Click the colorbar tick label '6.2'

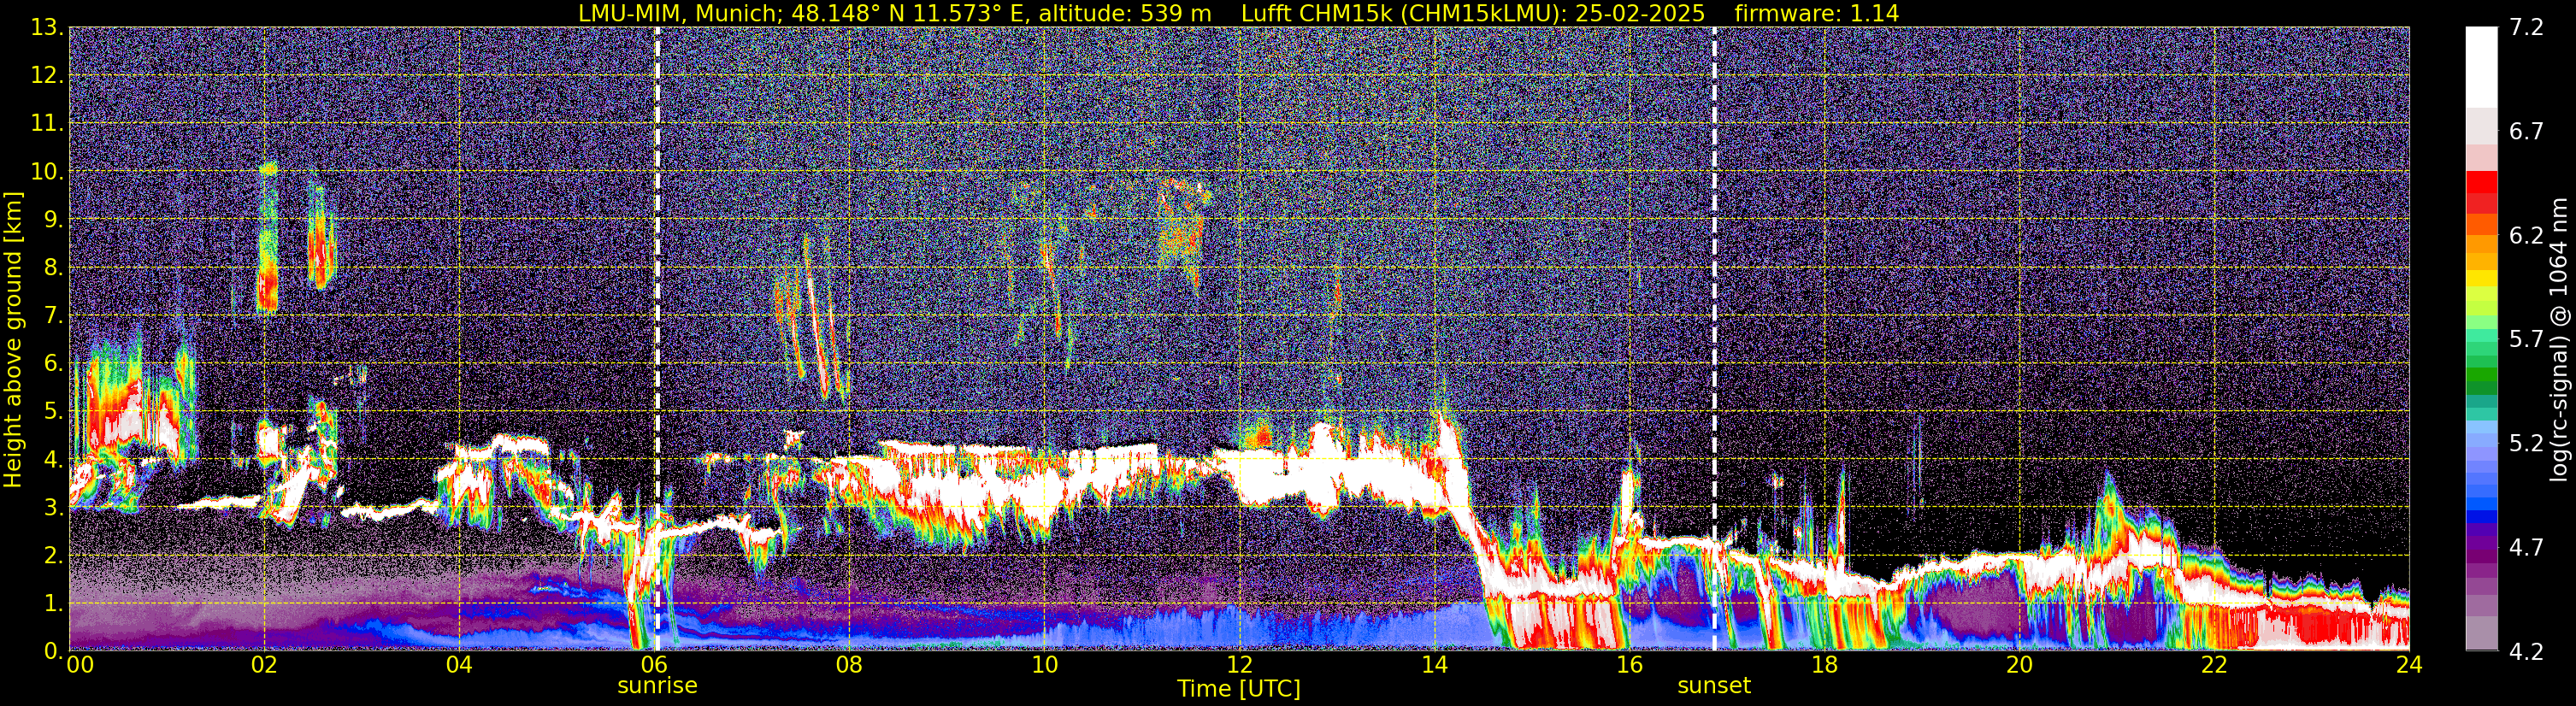2526,235
